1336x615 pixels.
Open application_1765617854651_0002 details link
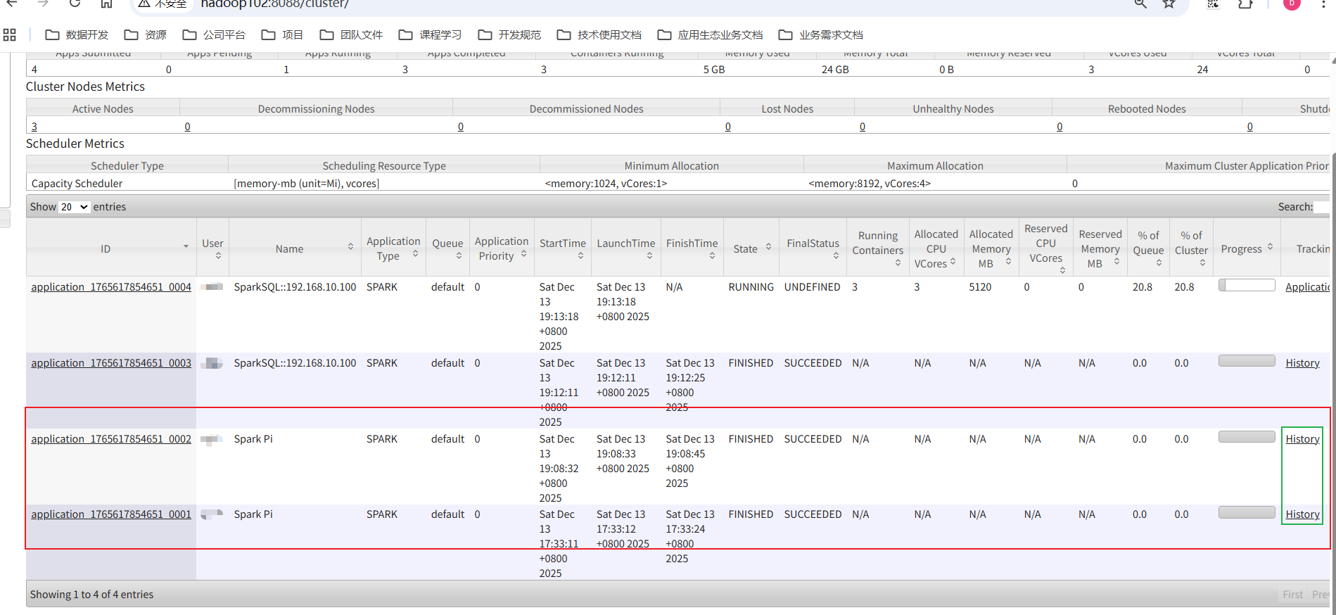pyautogui.click(x=111, y=439)
